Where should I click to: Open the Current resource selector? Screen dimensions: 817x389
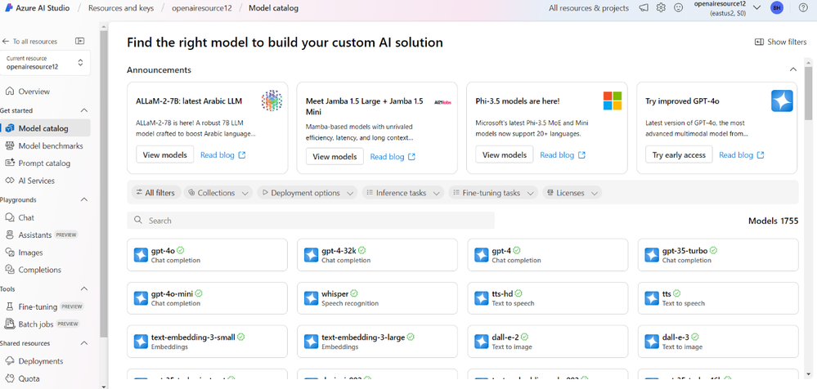pos(45,63)
